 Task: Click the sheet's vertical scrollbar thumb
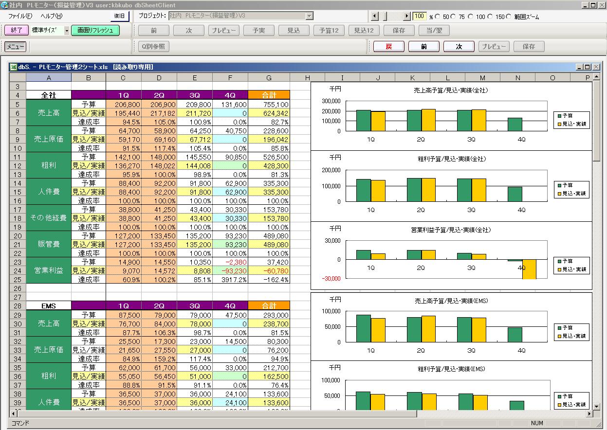click(597, 122)
